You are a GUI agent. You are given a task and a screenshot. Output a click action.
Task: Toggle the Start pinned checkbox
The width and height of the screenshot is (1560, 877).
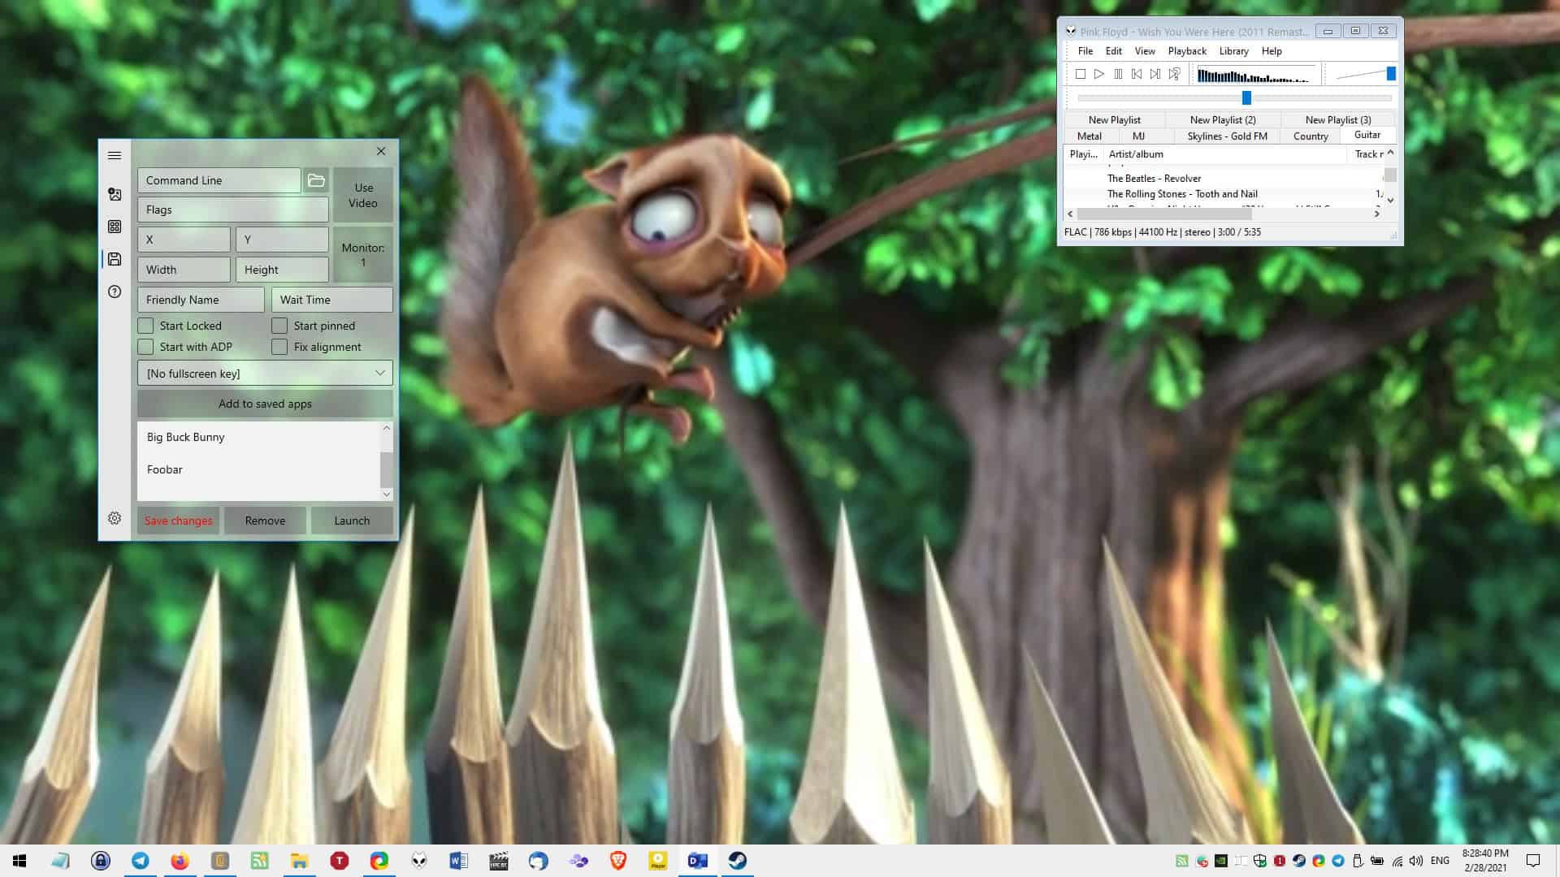coord(279,326)
